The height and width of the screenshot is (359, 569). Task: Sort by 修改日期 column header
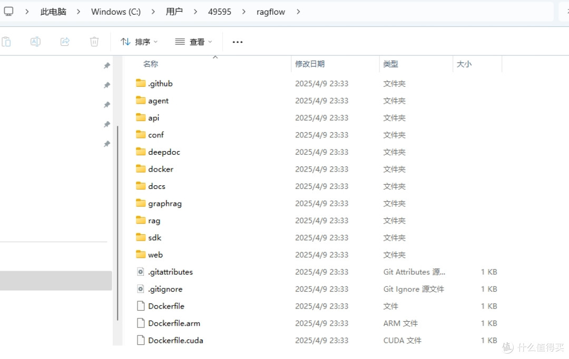(310, 64)
